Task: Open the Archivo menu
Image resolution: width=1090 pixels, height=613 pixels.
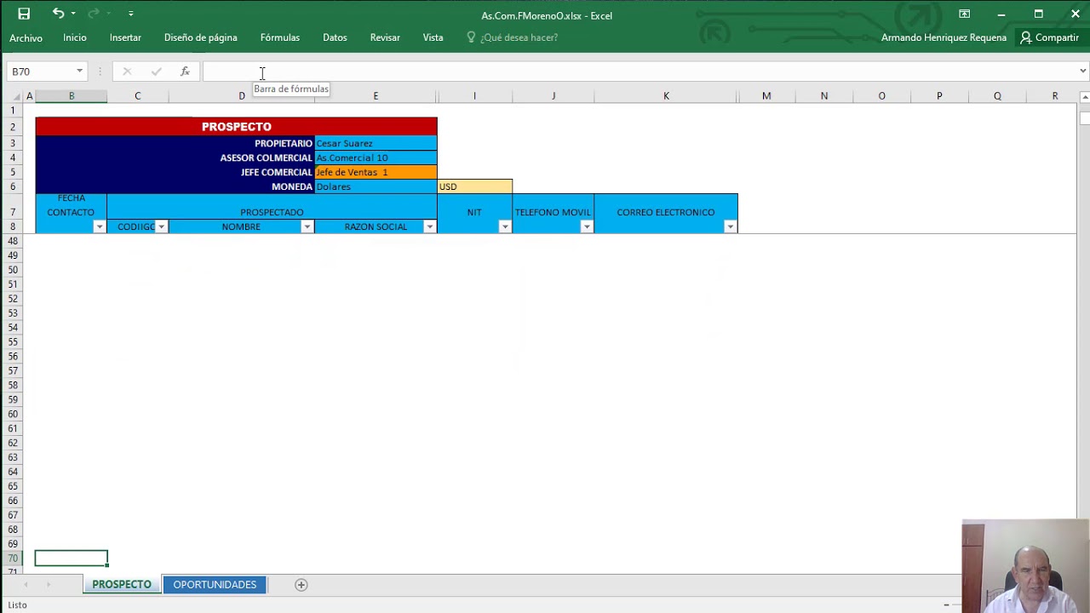Action: pyautogui.click(x=26, y=37)
